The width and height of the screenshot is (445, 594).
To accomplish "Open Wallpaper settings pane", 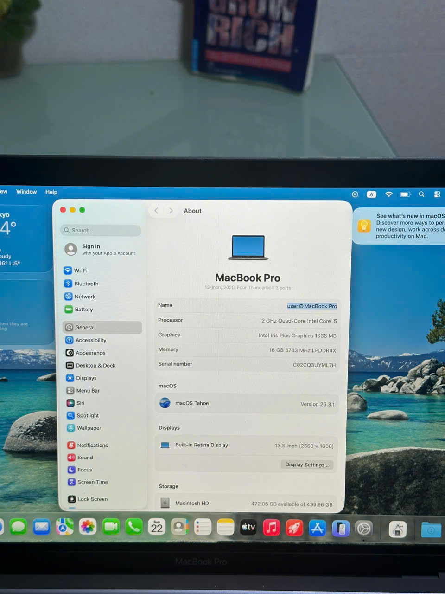I will tap(89, 428).
